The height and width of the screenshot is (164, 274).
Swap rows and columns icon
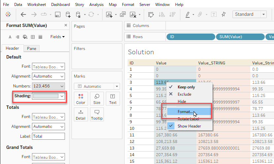151,14
